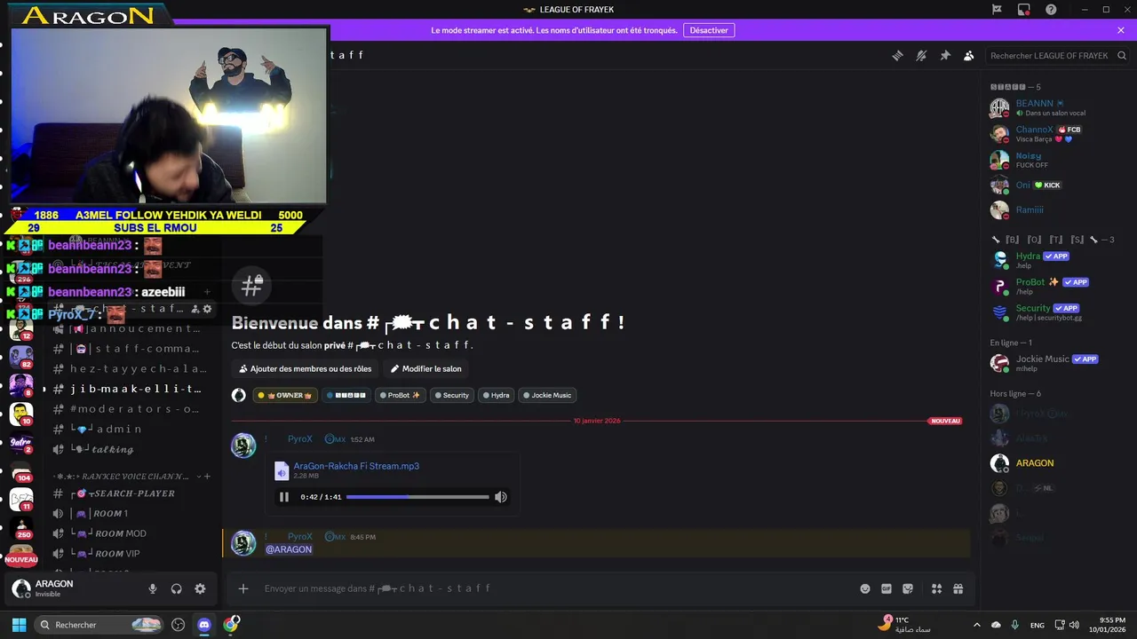Viewport: 1137px width, 639px height.
Task: Open ChannoX member profile
Action: point(1057,133)
